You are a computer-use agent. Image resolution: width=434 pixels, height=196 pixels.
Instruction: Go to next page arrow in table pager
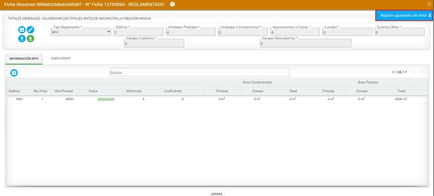tap(423, 72)
